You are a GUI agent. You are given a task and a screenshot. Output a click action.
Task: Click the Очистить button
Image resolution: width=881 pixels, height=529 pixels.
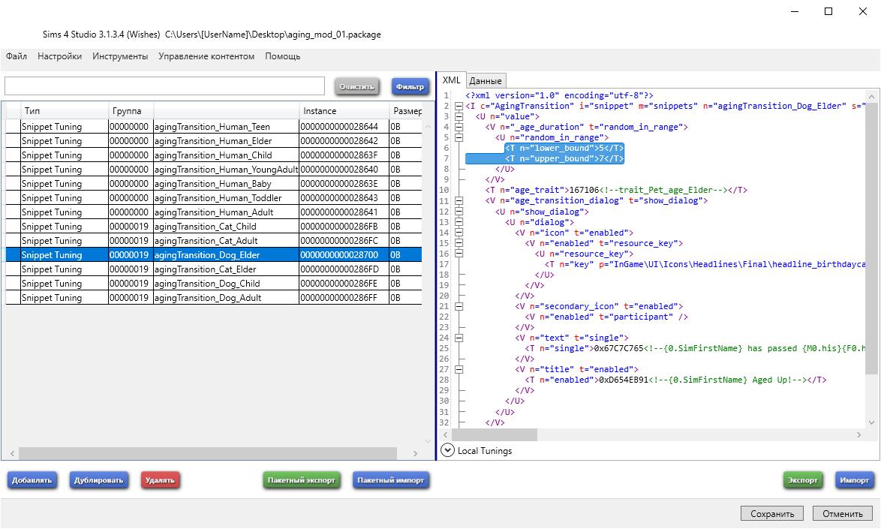point(356,86)
